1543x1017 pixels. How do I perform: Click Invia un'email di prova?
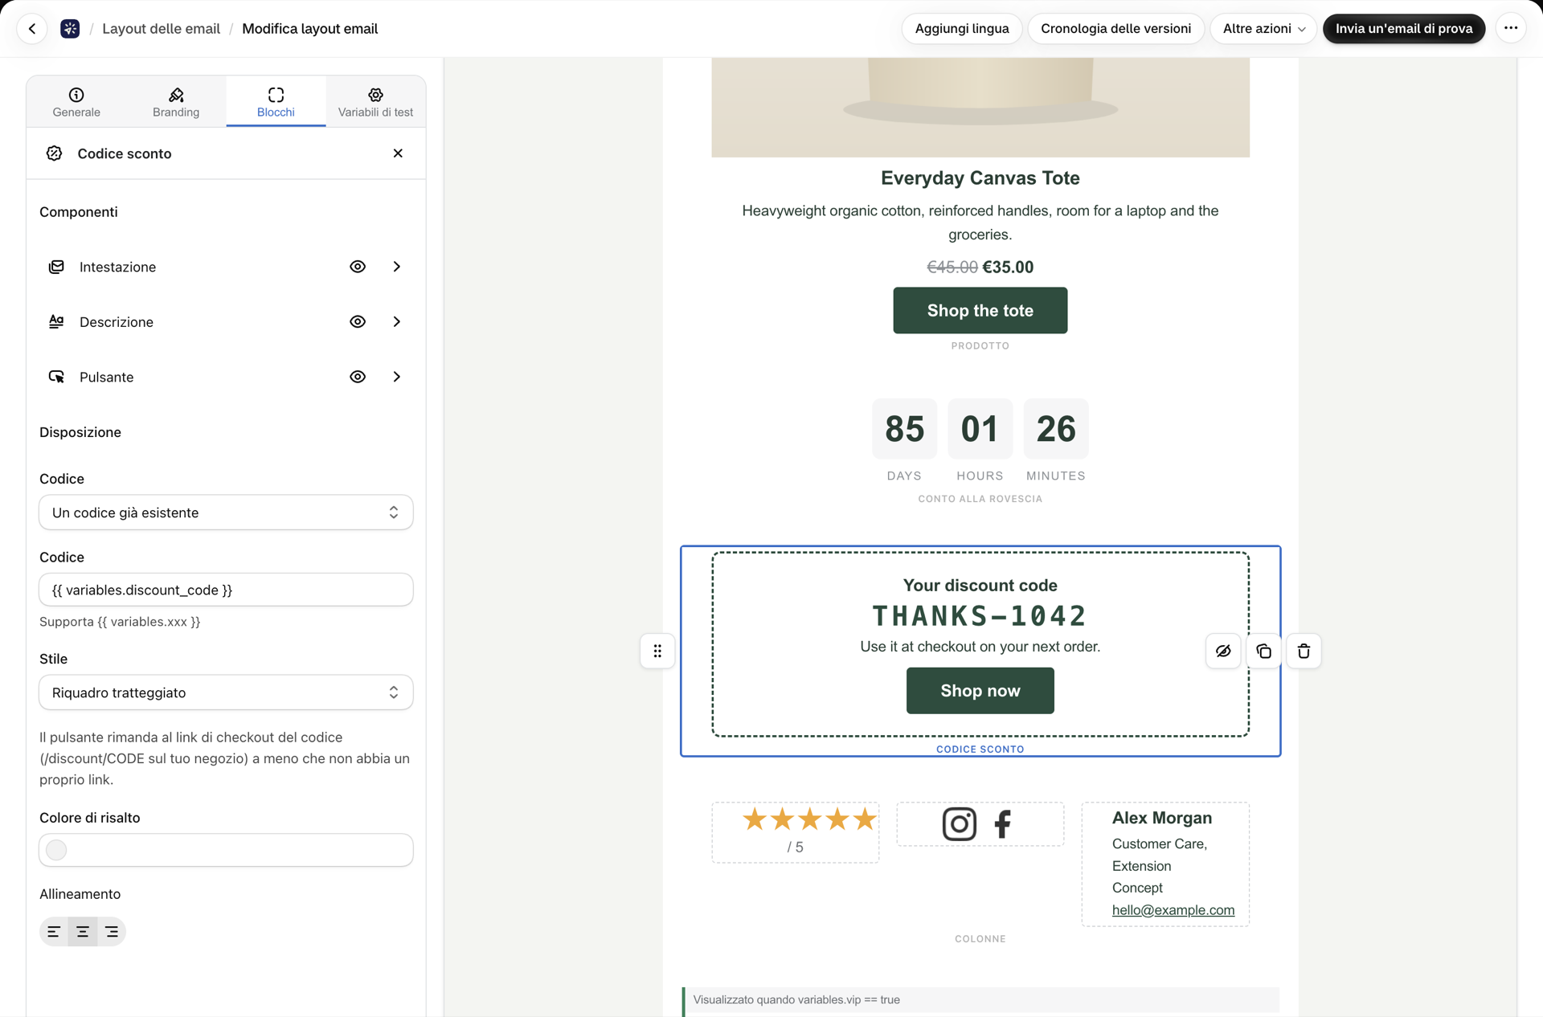click(1404, 29)
